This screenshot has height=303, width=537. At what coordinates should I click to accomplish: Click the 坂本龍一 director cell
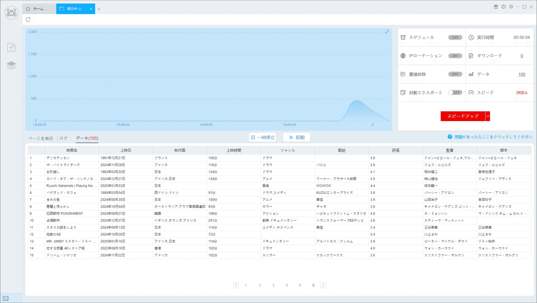[x=450, y=185]
